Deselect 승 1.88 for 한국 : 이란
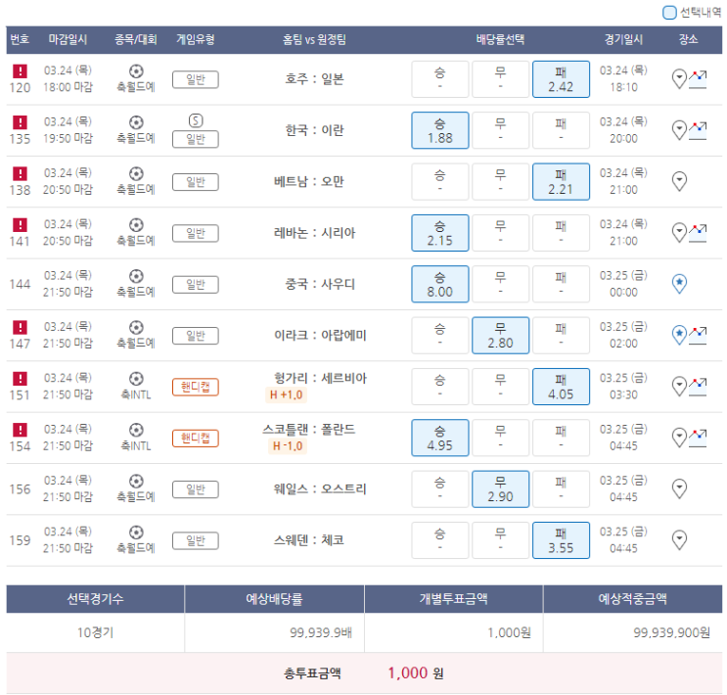The image size is (727, 695). click(x=440, y=130)
